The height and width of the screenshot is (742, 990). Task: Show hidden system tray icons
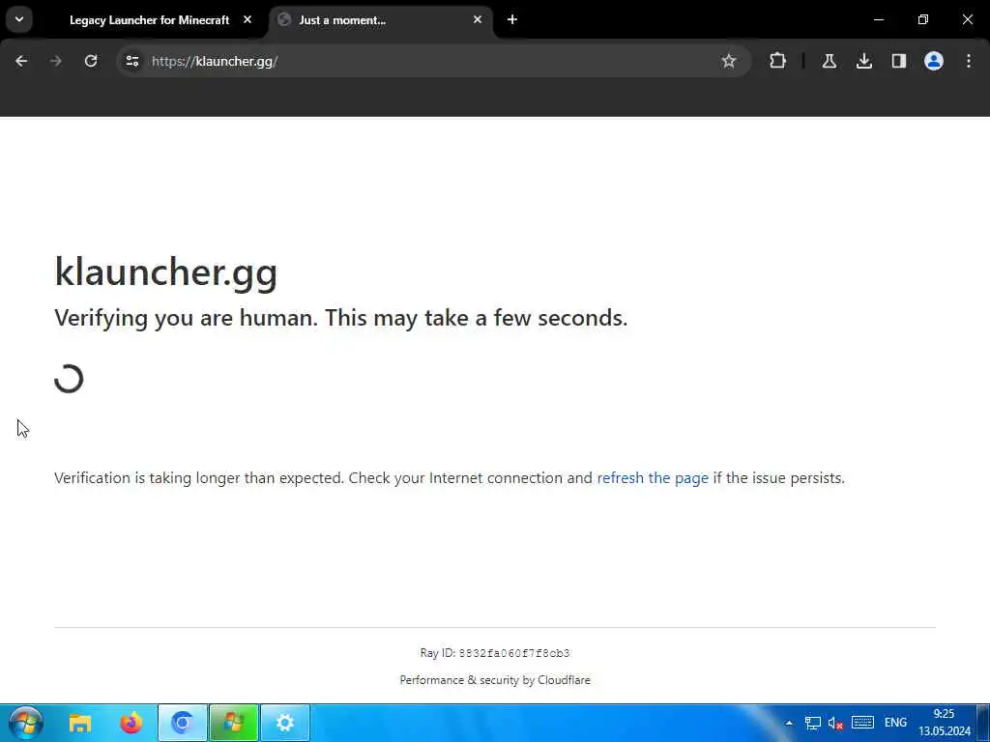(789, 723)
